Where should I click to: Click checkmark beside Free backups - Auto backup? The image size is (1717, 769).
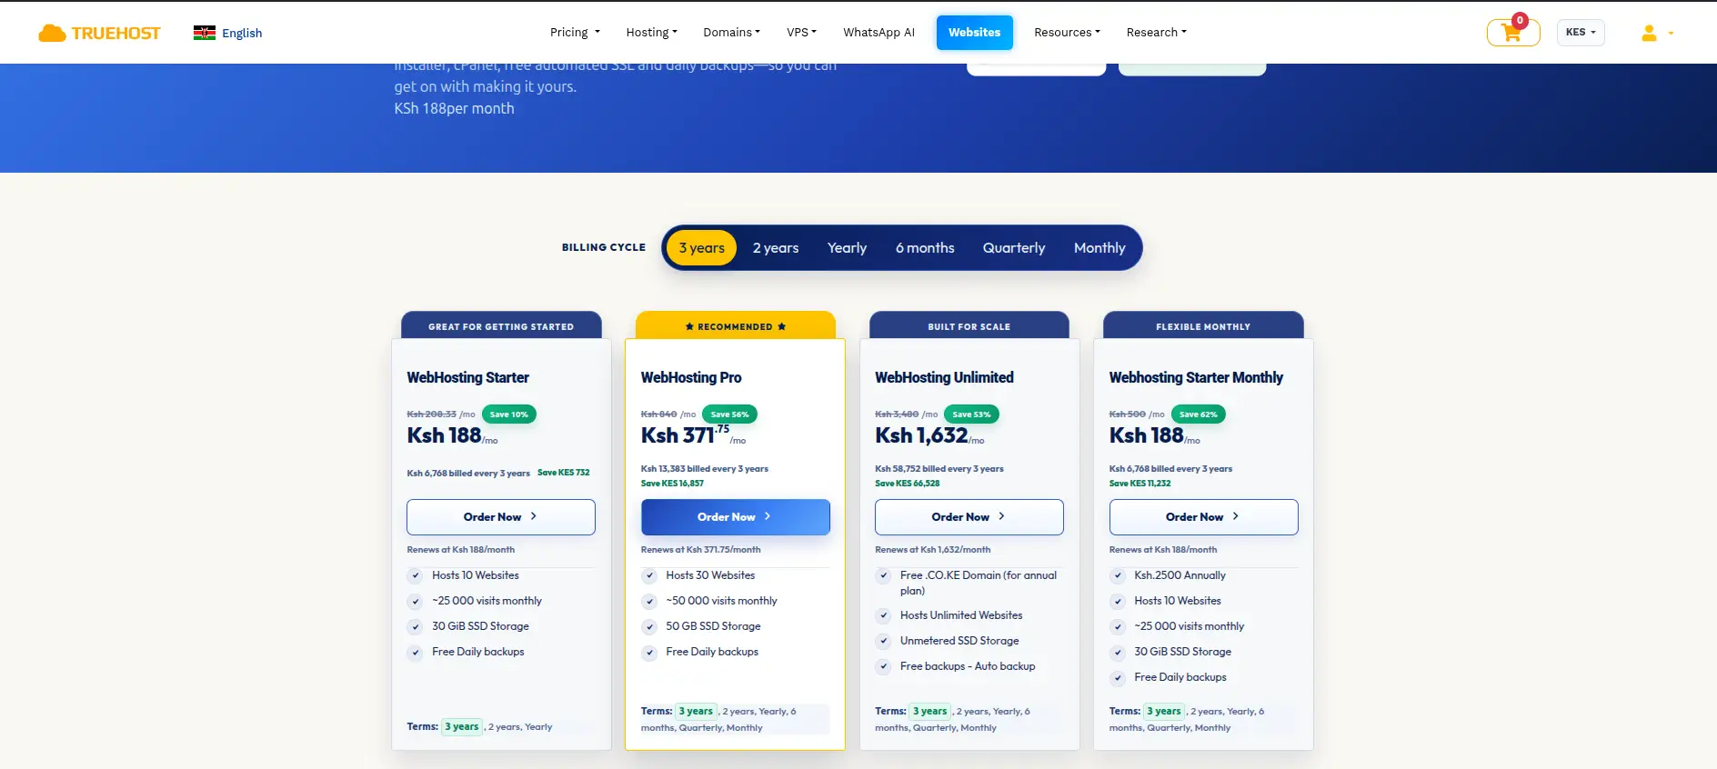883,666
